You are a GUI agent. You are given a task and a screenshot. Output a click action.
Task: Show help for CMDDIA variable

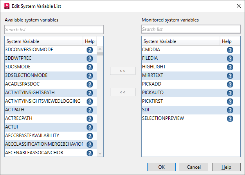click(x=230, y=50)
